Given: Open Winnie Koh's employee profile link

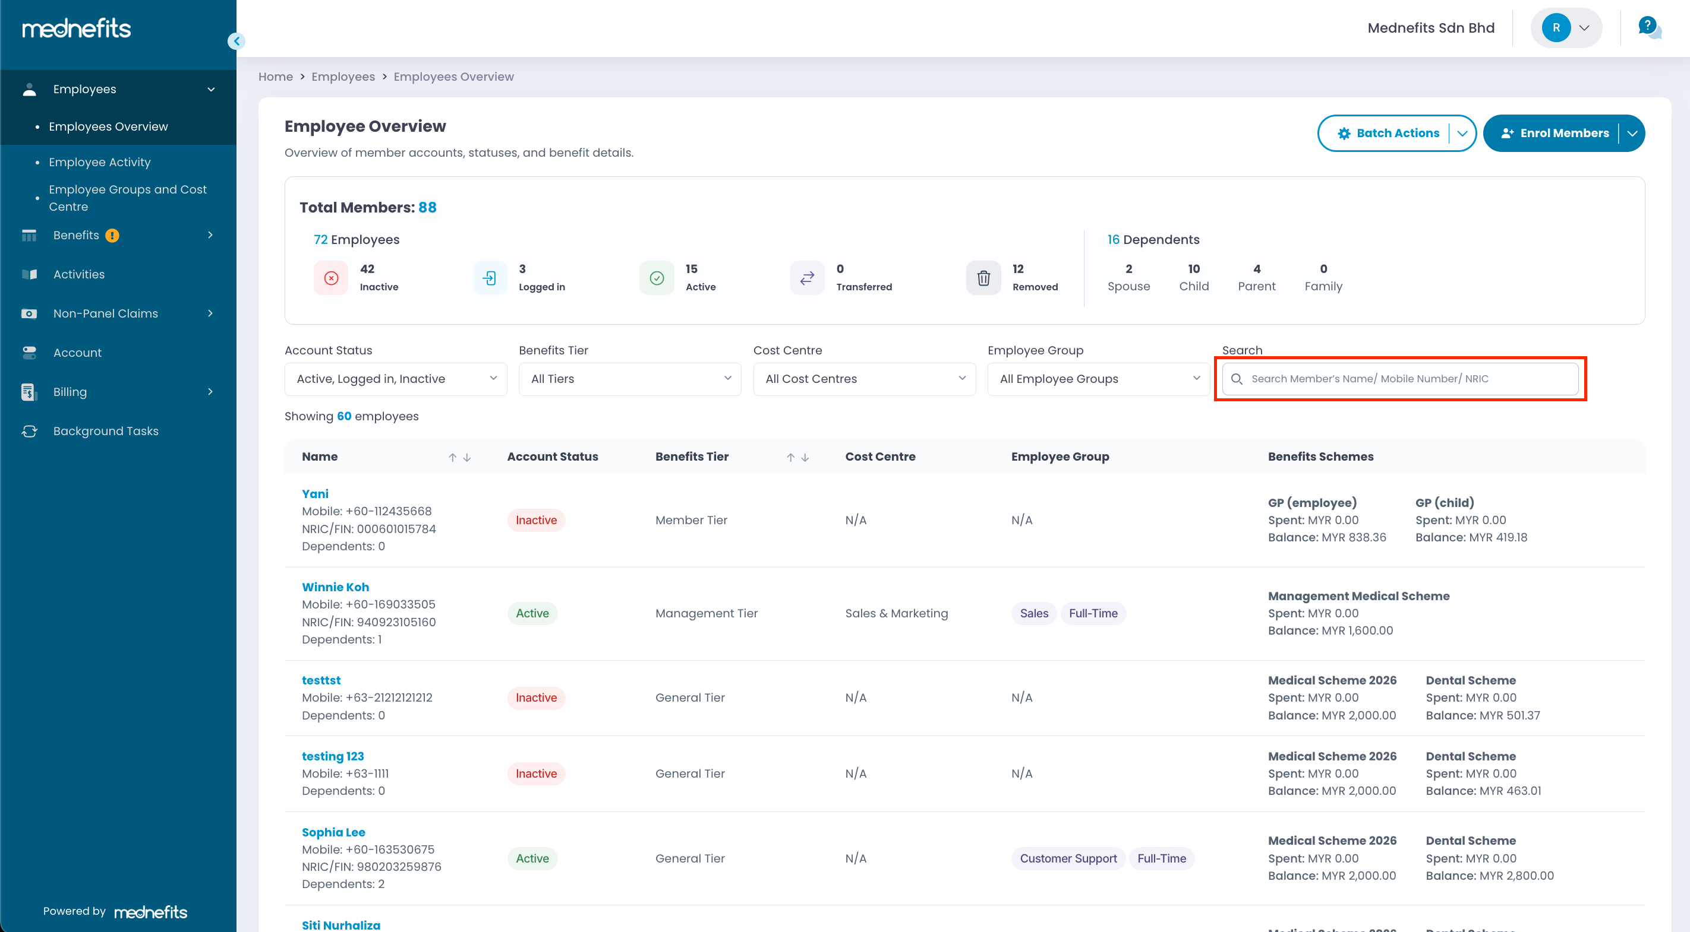Looking at the screenshot, I should point(335,587).
